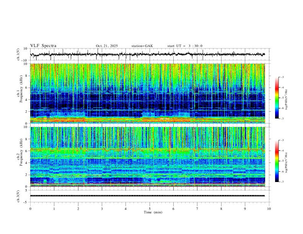Click the ch.1(V) axis label
This screenshot has height=234, width=303.
(18, 54)
